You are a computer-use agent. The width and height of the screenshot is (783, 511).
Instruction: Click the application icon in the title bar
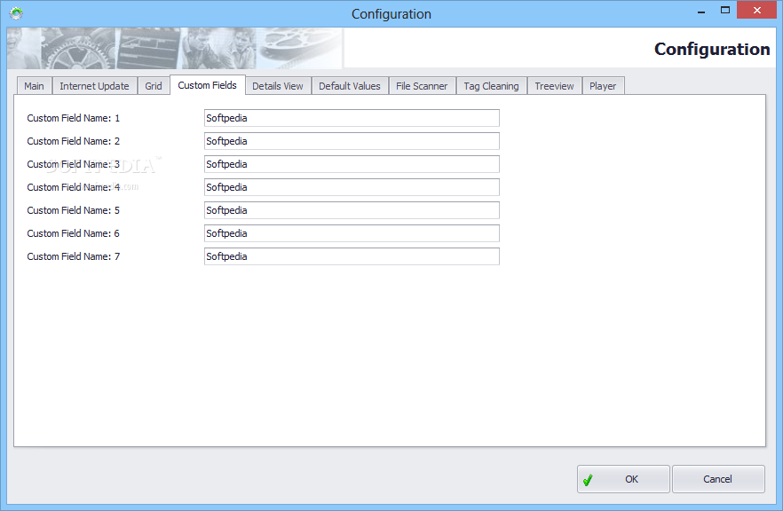16,13
